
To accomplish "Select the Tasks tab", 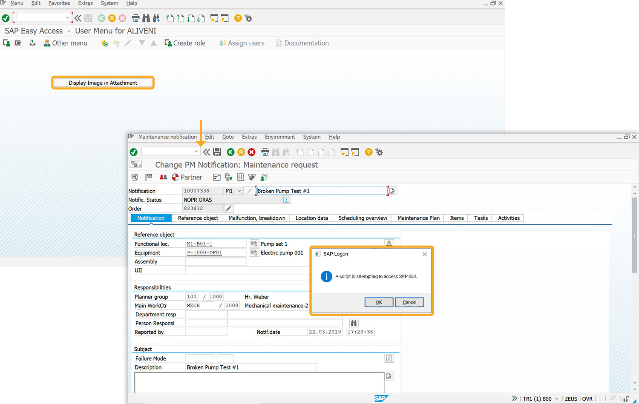I will (x=481, y=218).
